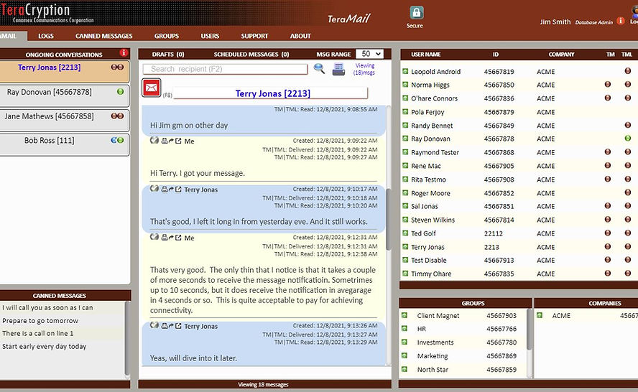Click the Search recipient field
Viewport: 638px width, 392px height.
click(x=225, y=69)
